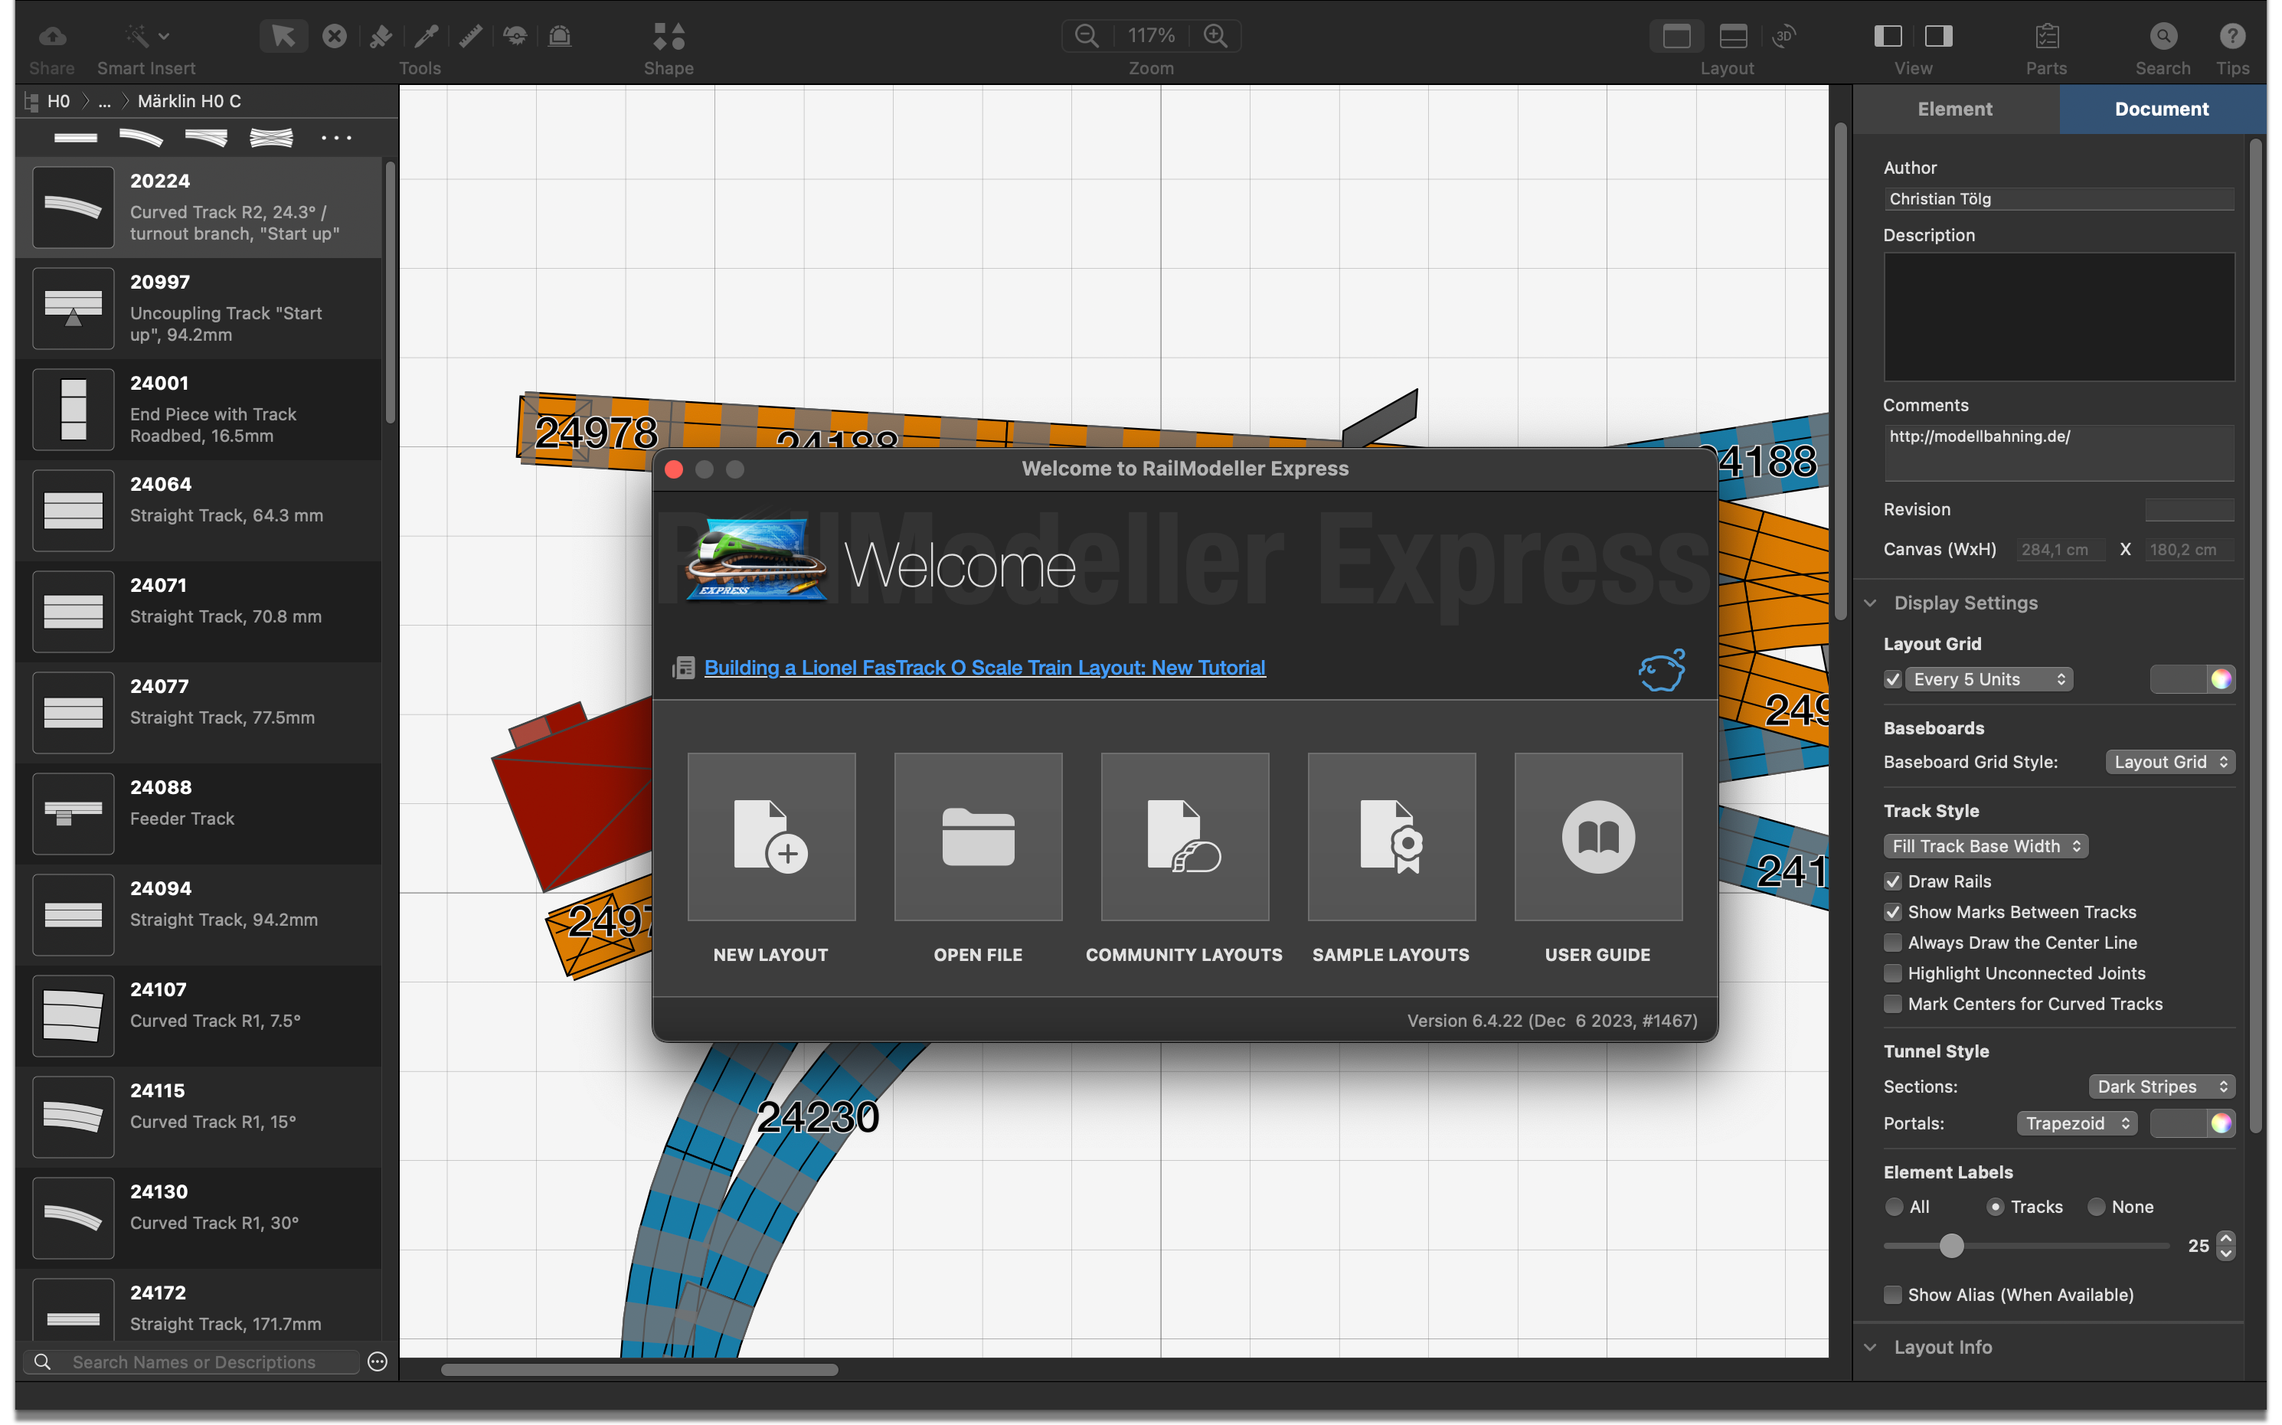Select the All element labels radio
Screen dimensions: 2282x1425
coord(1894,1206)
